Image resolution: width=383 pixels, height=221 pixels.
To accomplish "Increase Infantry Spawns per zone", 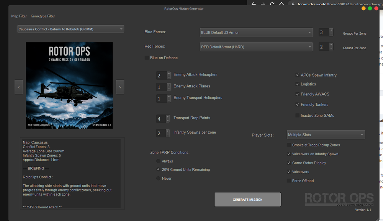I will coord(168,131).
